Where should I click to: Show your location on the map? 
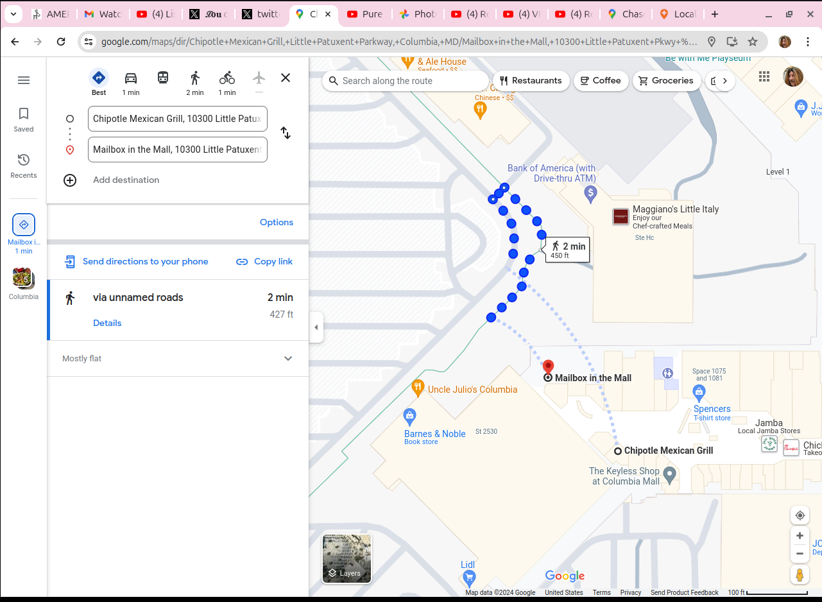800,515
